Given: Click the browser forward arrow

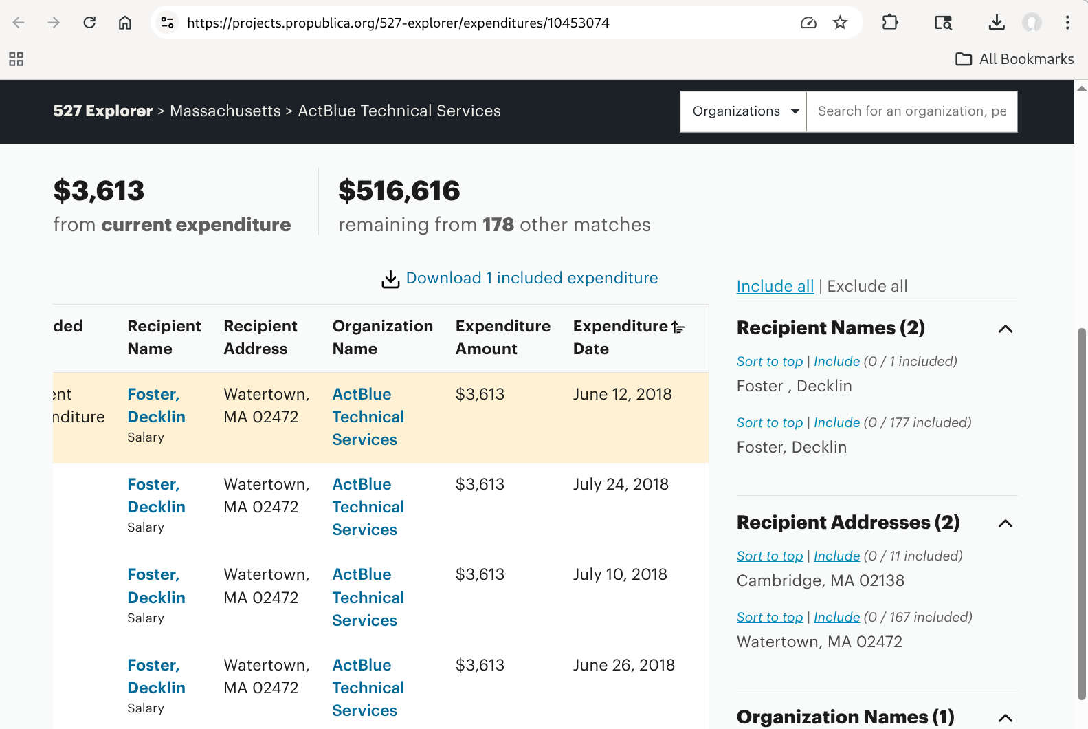Looking at the screenshot, I should [x=54, y=23].
